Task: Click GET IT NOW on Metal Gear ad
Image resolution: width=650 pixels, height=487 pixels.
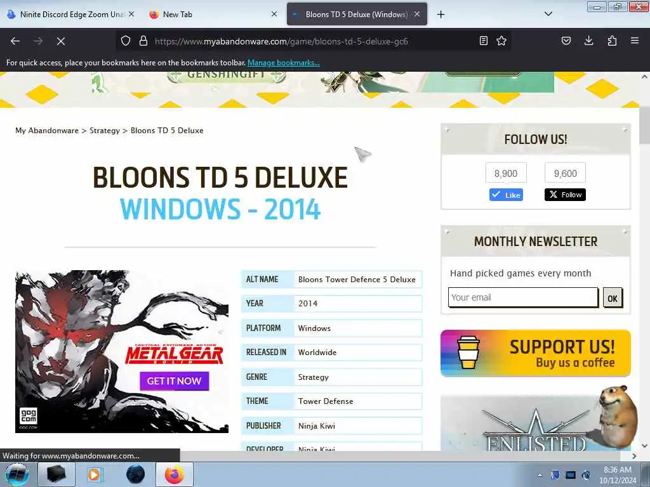Action: (x=174, y=381)
